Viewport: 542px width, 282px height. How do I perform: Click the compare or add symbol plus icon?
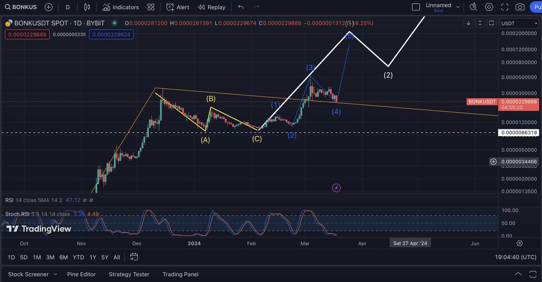point(48,7)
